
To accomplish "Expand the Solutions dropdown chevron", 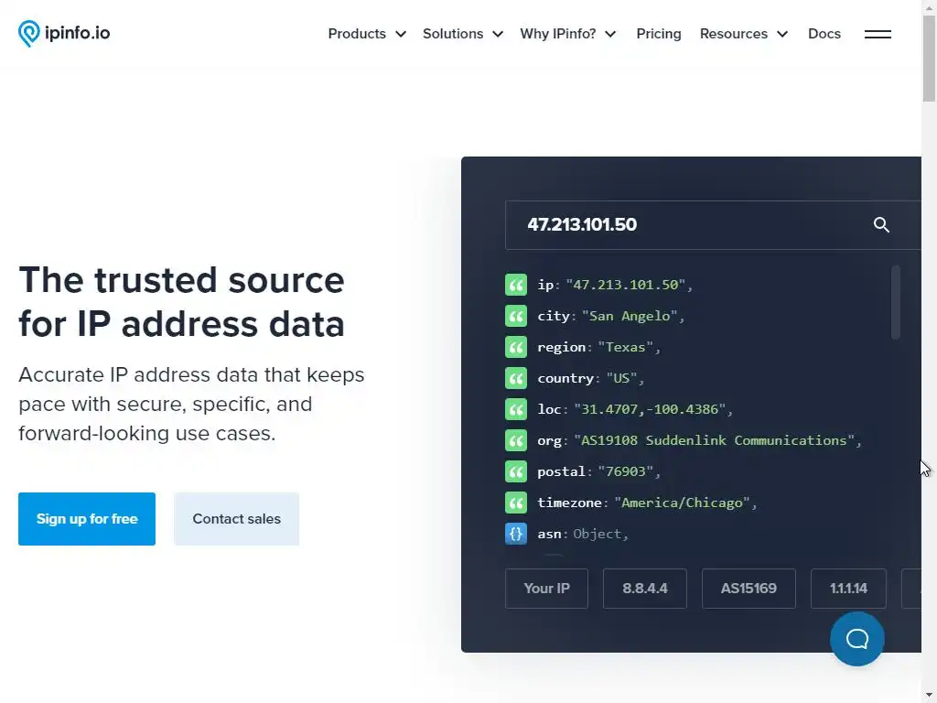I will pos(498,34).
